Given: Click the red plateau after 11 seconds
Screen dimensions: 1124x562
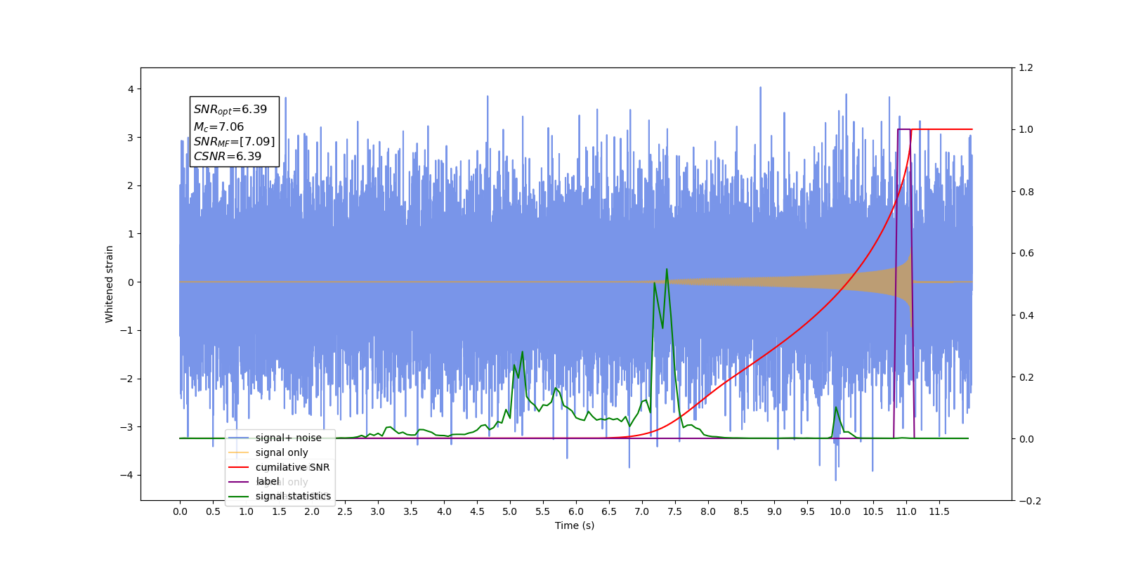Looking at the screenshot, I should click(x=941, y=129).
